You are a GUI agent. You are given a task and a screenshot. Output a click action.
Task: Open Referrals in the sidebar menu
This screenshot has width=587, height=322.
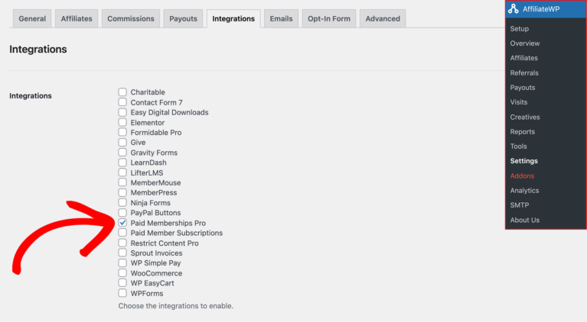(x=524, y=73)
